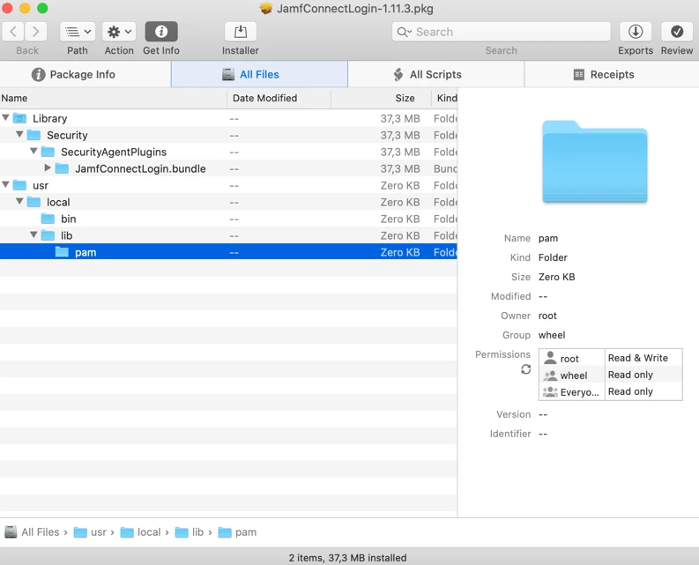Image resolution: width=699 pixels, height=565 pixels.
Task: Select the Everyone permissions row
Action: click(610, 392)
